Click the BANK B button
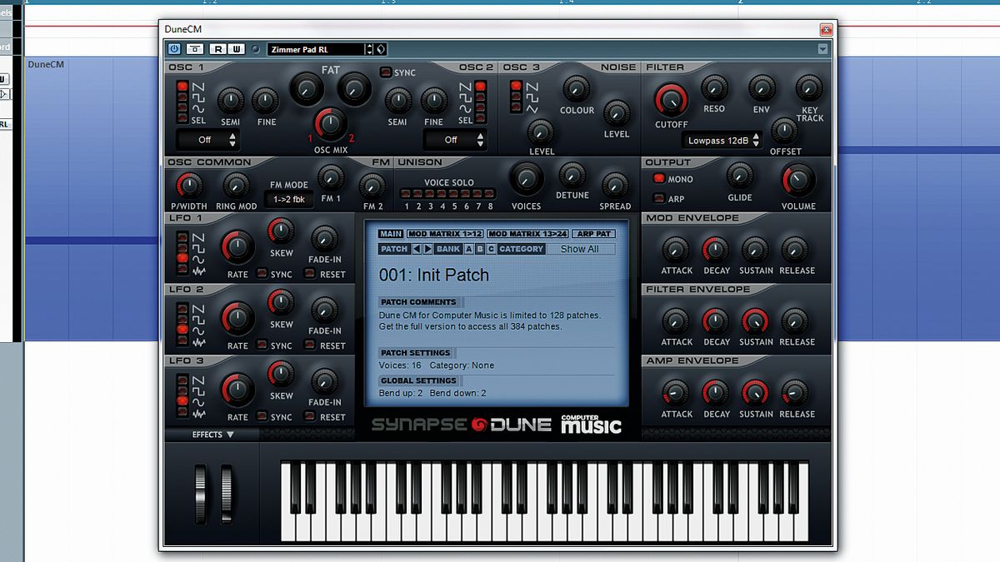This screenshot has height=562, width=1000. point(480,248)
